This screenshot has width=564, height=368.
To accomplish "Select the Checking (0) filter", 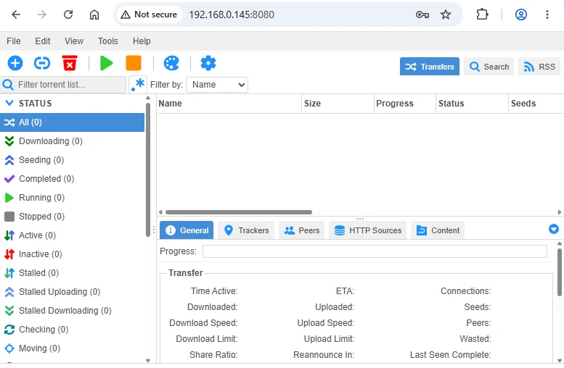I will 72,330.
